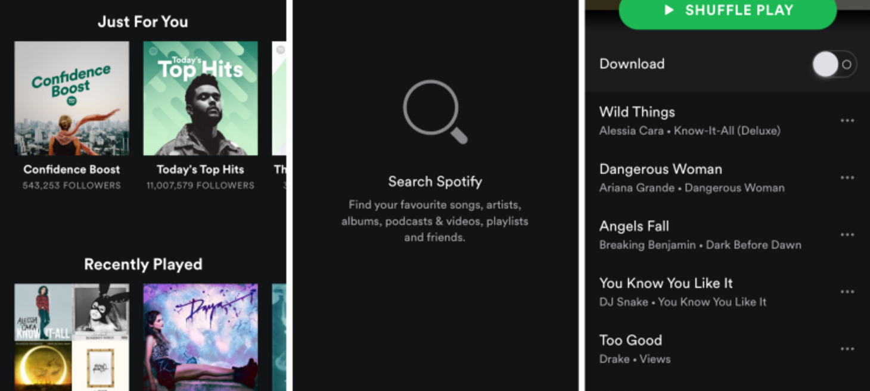Open more options for You Know You Like It
870x391 pixels.
[847, 292]
